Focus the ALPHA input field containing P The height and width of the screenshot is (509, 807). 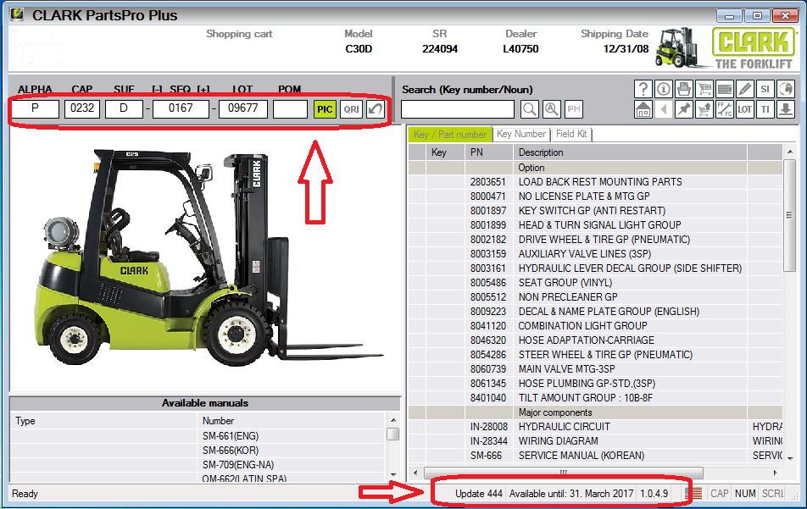35,108
